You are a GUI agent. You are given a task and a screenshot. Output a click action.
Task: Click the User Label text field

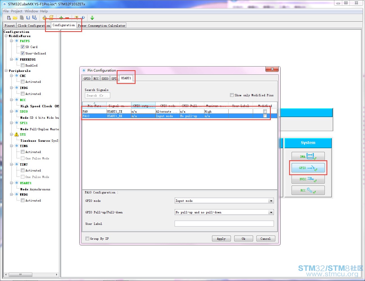point(224,223)
